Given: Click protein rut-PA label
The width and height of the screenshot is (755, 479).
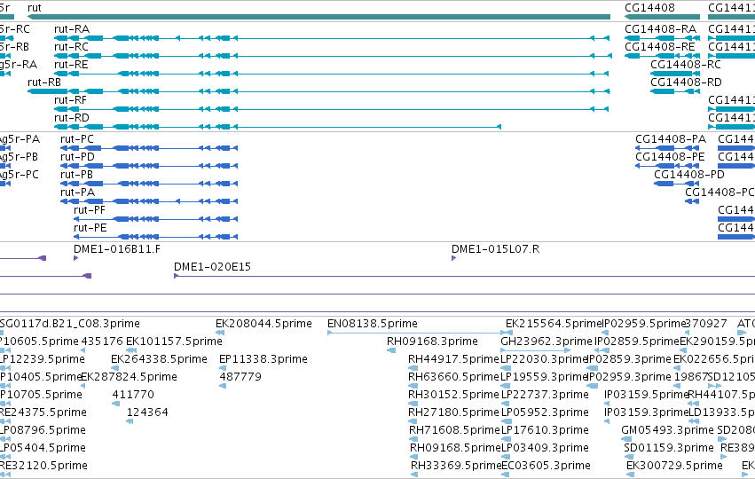Looking at the screenshot, I should coord(77,192).
